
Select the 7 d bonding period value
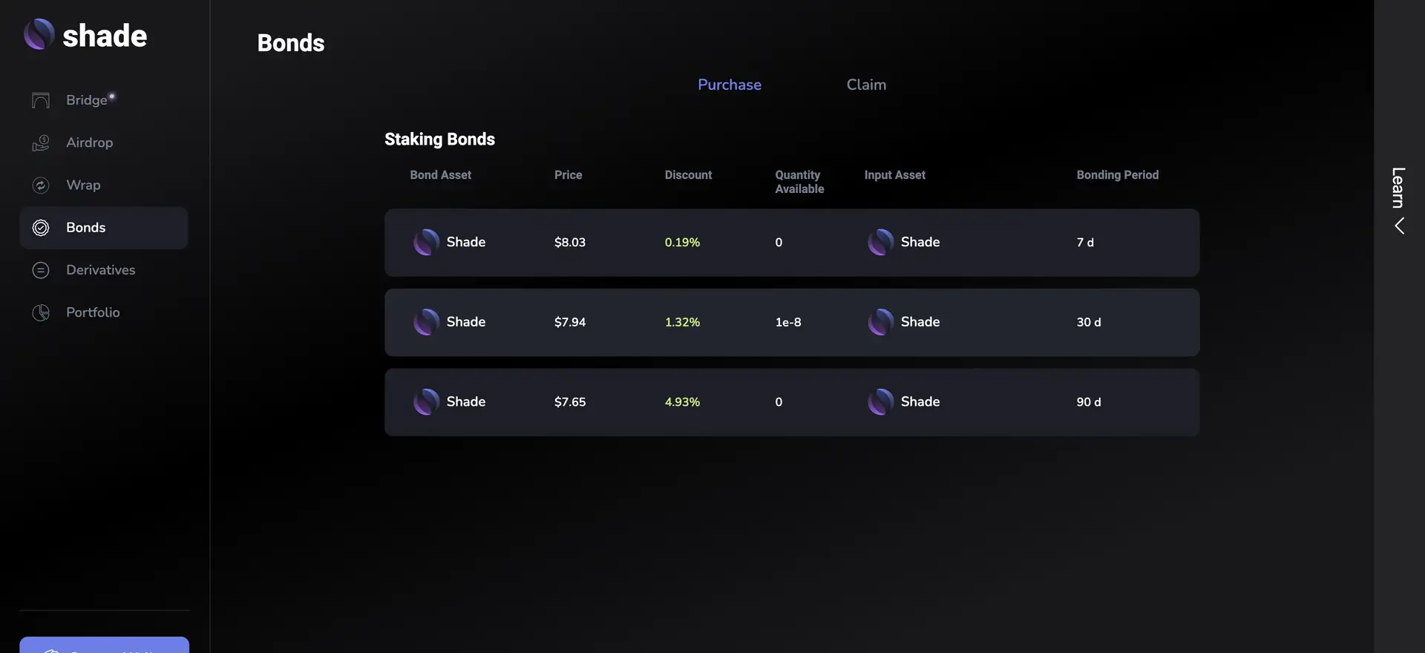point(1085,243)
